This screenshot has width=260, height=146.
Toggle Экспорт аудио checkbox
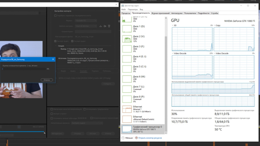[x=72, y=41]
